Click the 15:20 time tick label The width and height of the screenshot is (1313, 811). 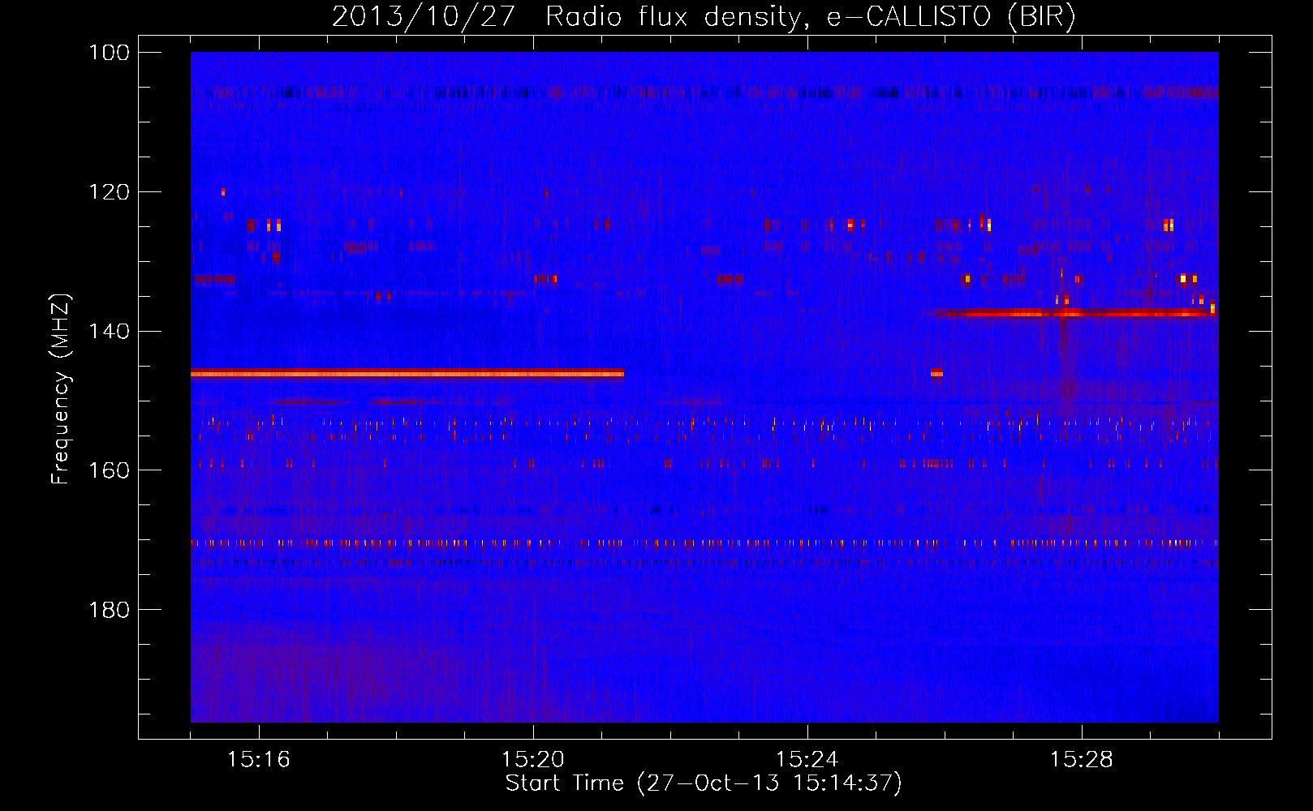pos(533,760)
